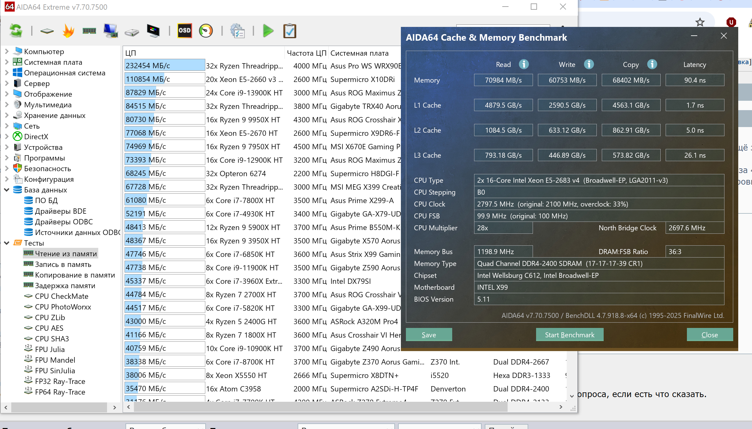Expand the Компьютер tree node
Image resolution: width=752 pixels, height=429 pixels.
7,51
